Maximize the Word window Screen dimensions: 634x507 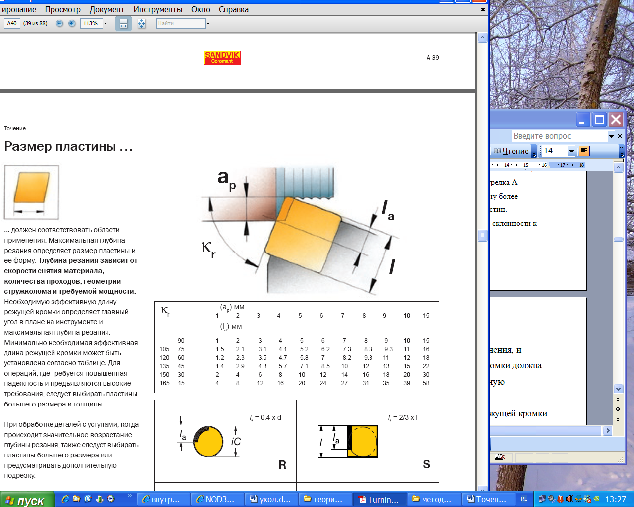[599, 120]
